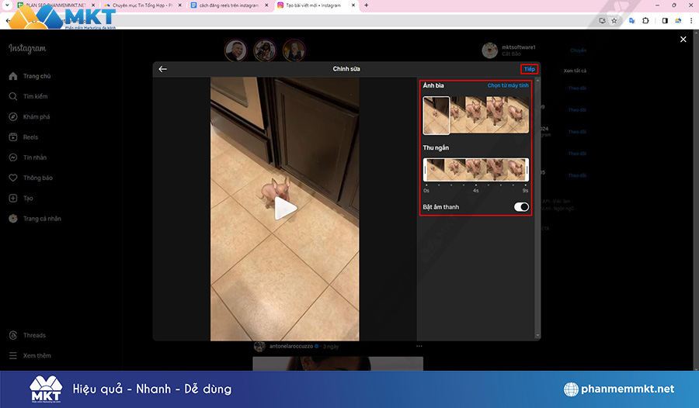Bookmark this page with the star icon
Viewport: 699px width, 408px height.
614,20
